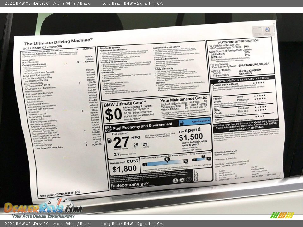
Task: Click the '600.00' option price
Action: pos(92,82)
